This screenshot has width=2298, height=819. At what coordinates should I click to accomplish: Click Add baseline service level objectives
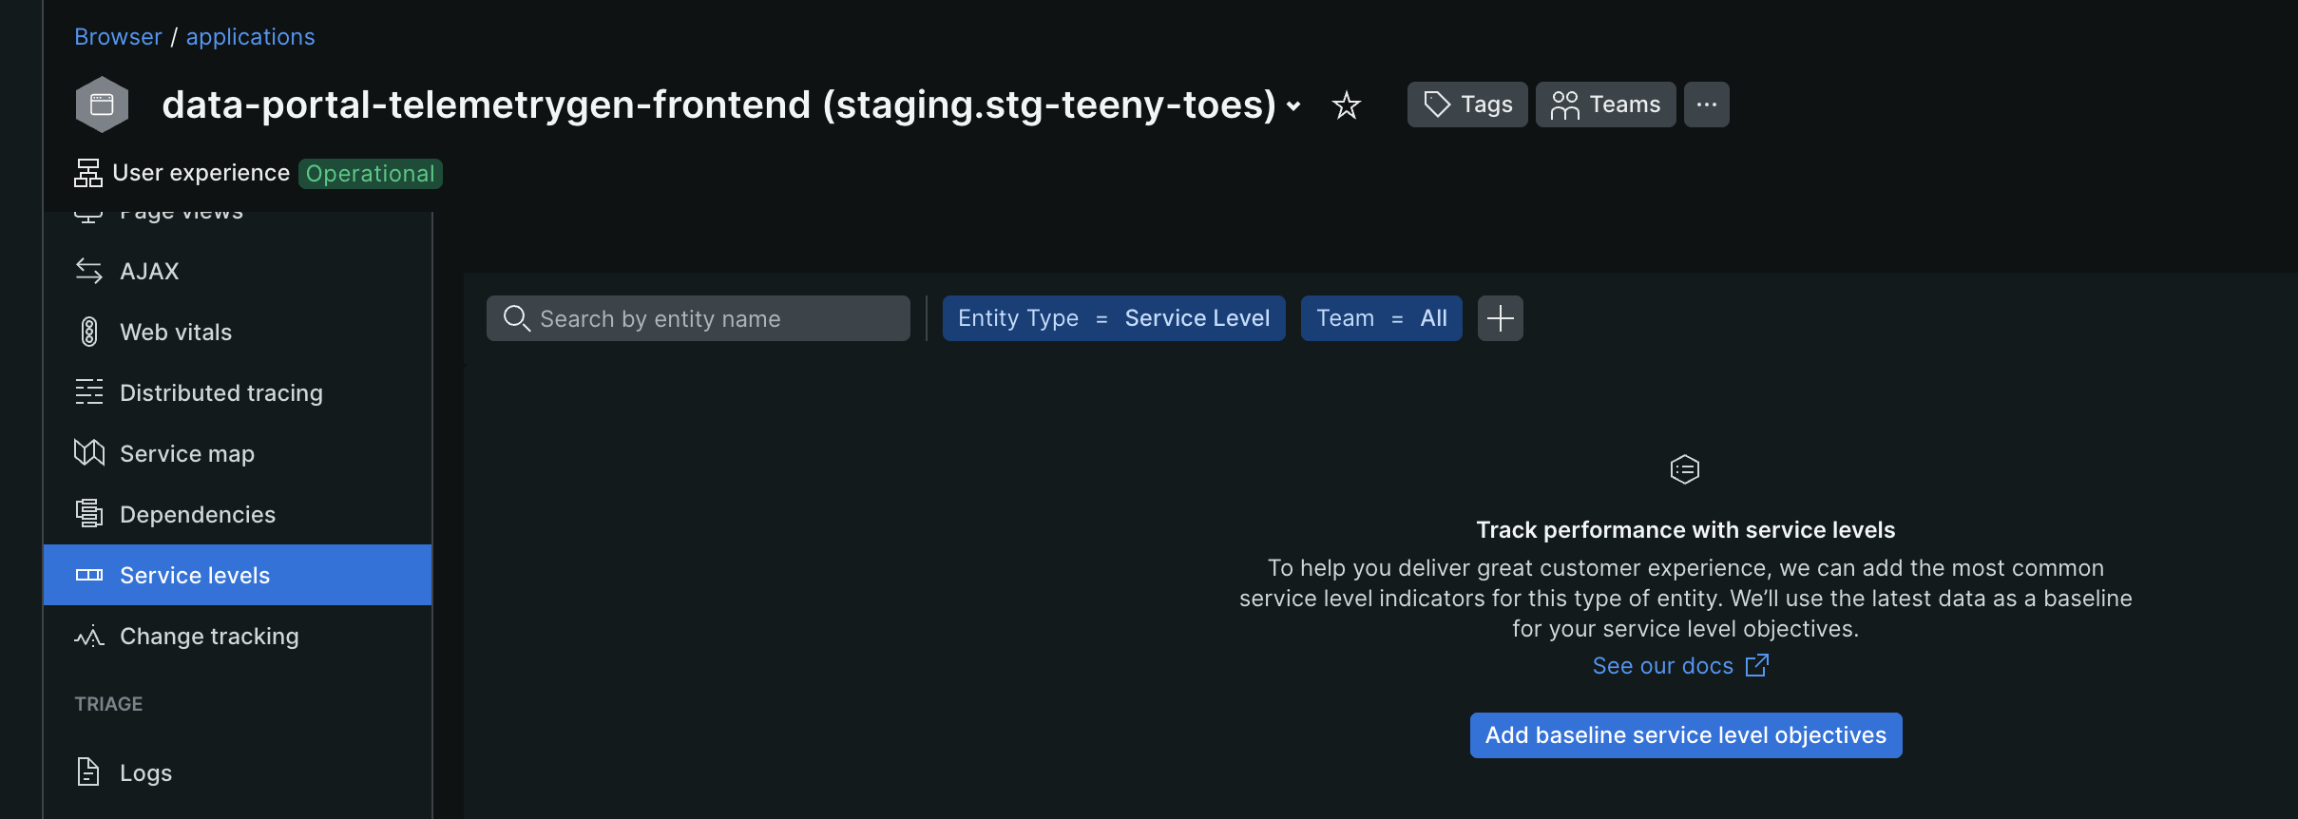click(x=1685, y=735)
